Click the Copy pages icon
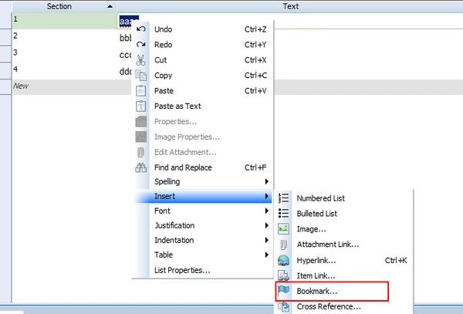This screenshot has height=314, width=463. click(141, 76)
